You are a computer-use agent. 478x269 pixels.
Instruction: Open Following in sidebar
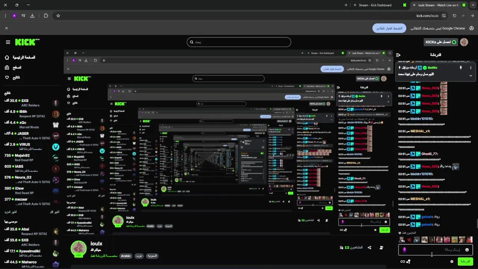click(x=12, y=77)
